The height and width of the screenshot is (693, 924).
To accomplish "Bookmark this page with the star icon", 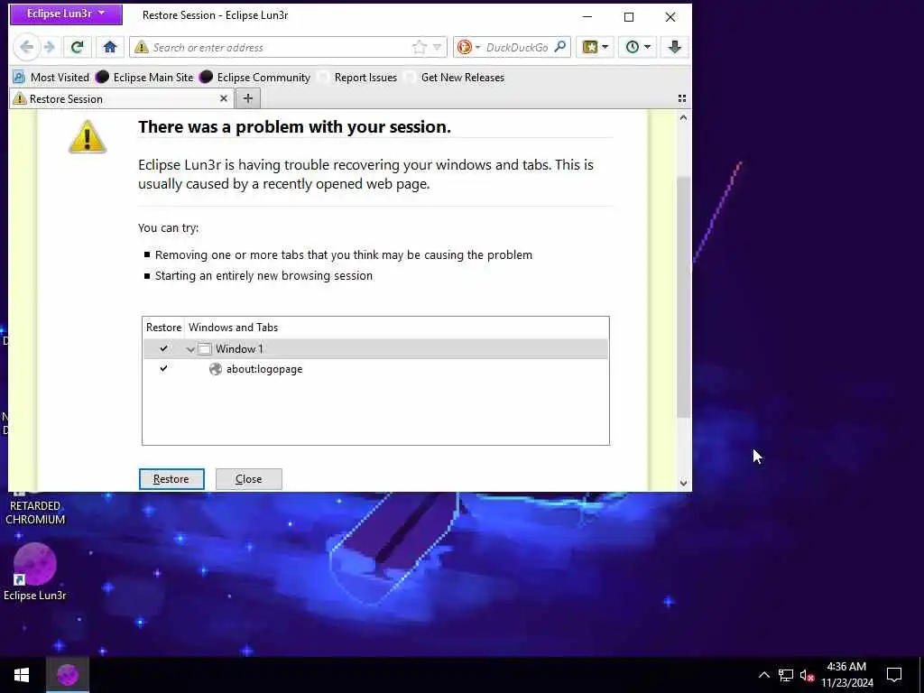I will coord(419,47).
